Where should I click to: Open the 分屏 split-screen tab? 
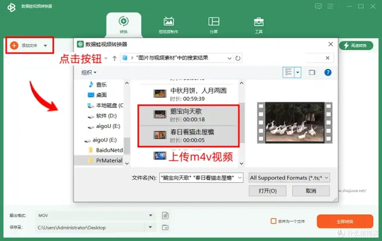(214, 25)
